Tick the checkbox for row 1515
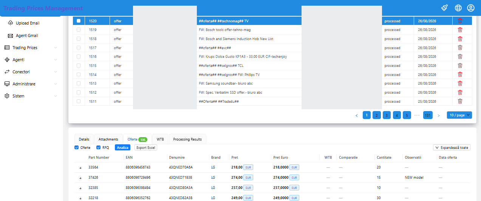481x201 pixels. point(79,65)
